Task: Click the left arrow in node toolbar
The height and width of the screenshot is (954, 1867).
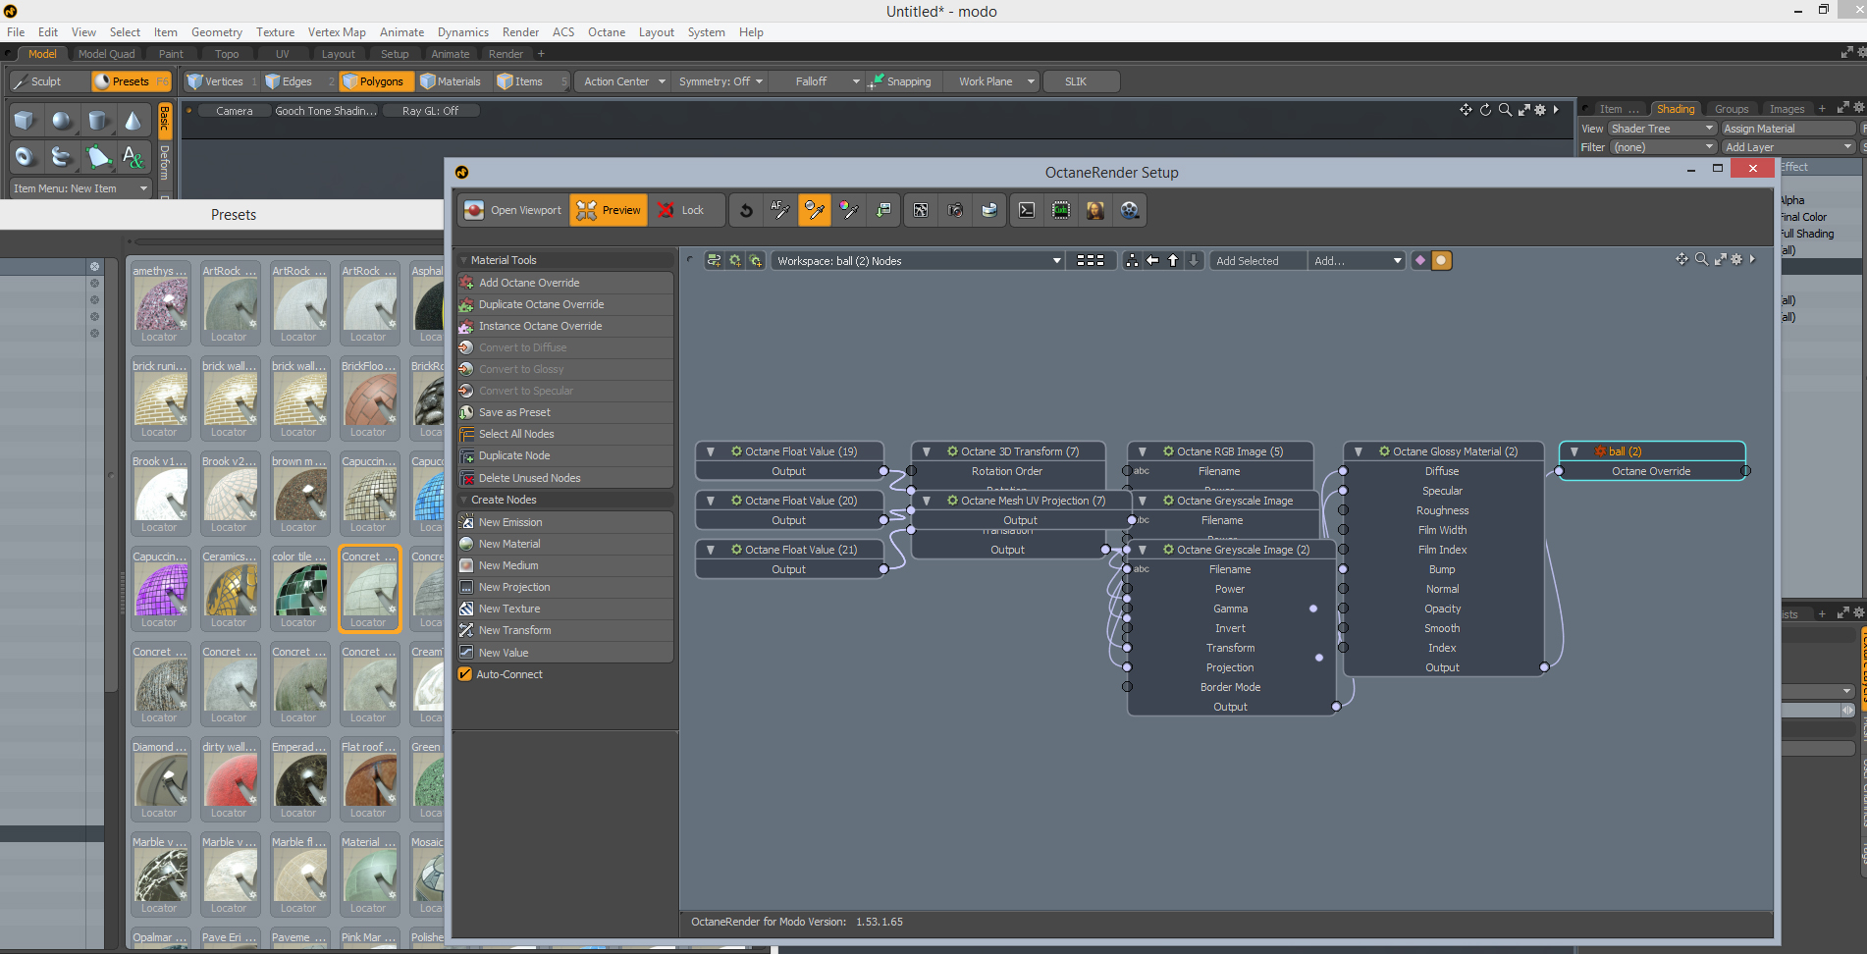Action: [x=1152, y=261]
